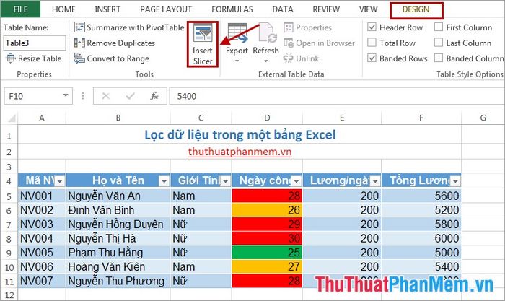Select orange cell with value 26
This screenshot has height=301, width=505.
coord(267,210)
